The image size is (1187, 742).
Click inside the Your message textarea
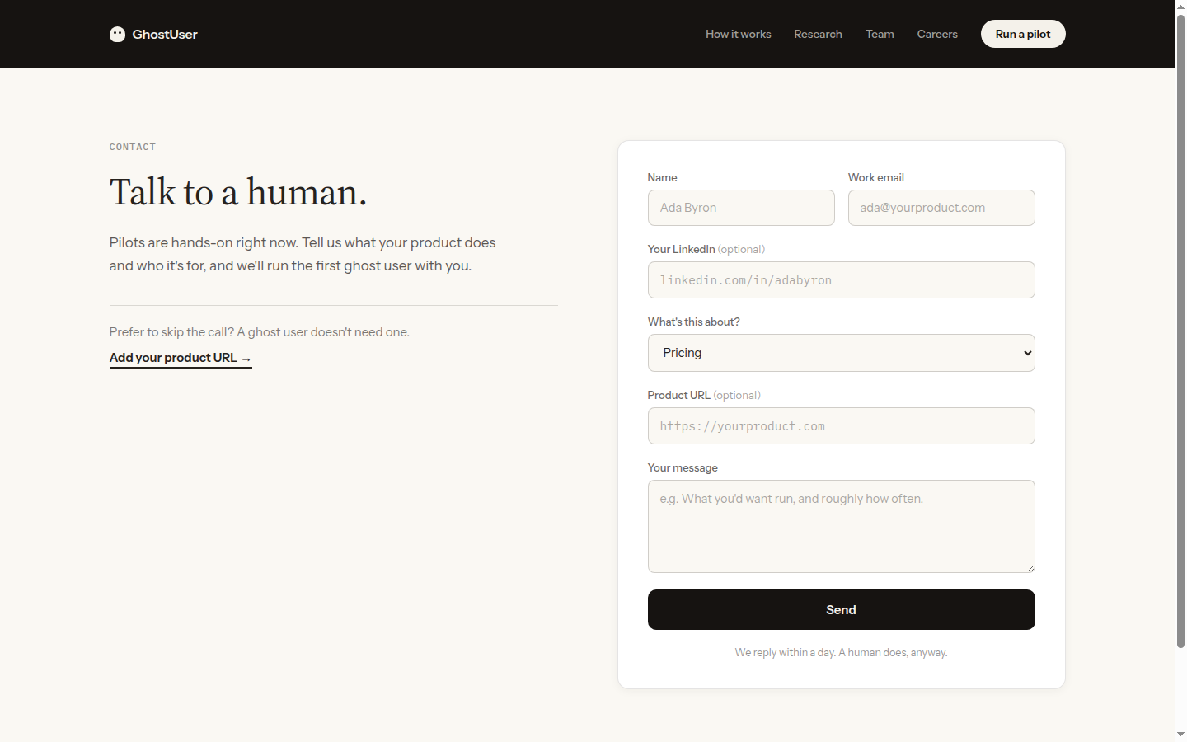tap(841, 526)
